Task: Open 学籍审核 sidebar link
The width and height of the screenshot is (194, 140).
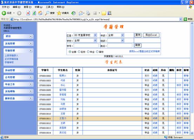Action: [x=9, y=62]
